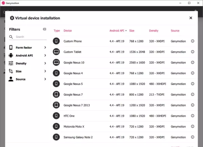This screenshot has height=147, width=203.
Task: Show info for Google Nexus 10
Action: 193,63
